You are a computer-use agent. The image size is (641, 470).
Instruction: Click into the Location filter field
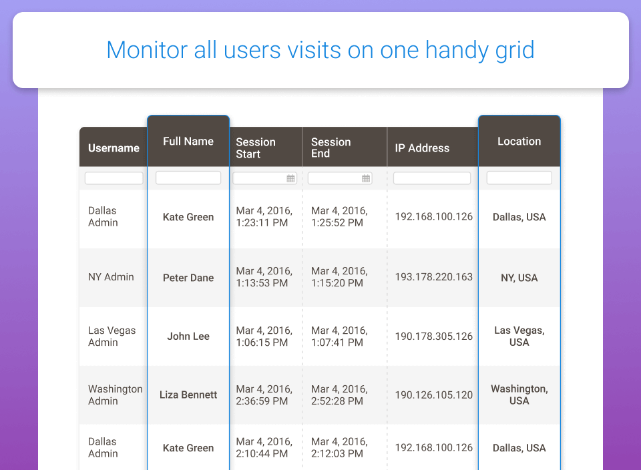[x=519, y=178]
